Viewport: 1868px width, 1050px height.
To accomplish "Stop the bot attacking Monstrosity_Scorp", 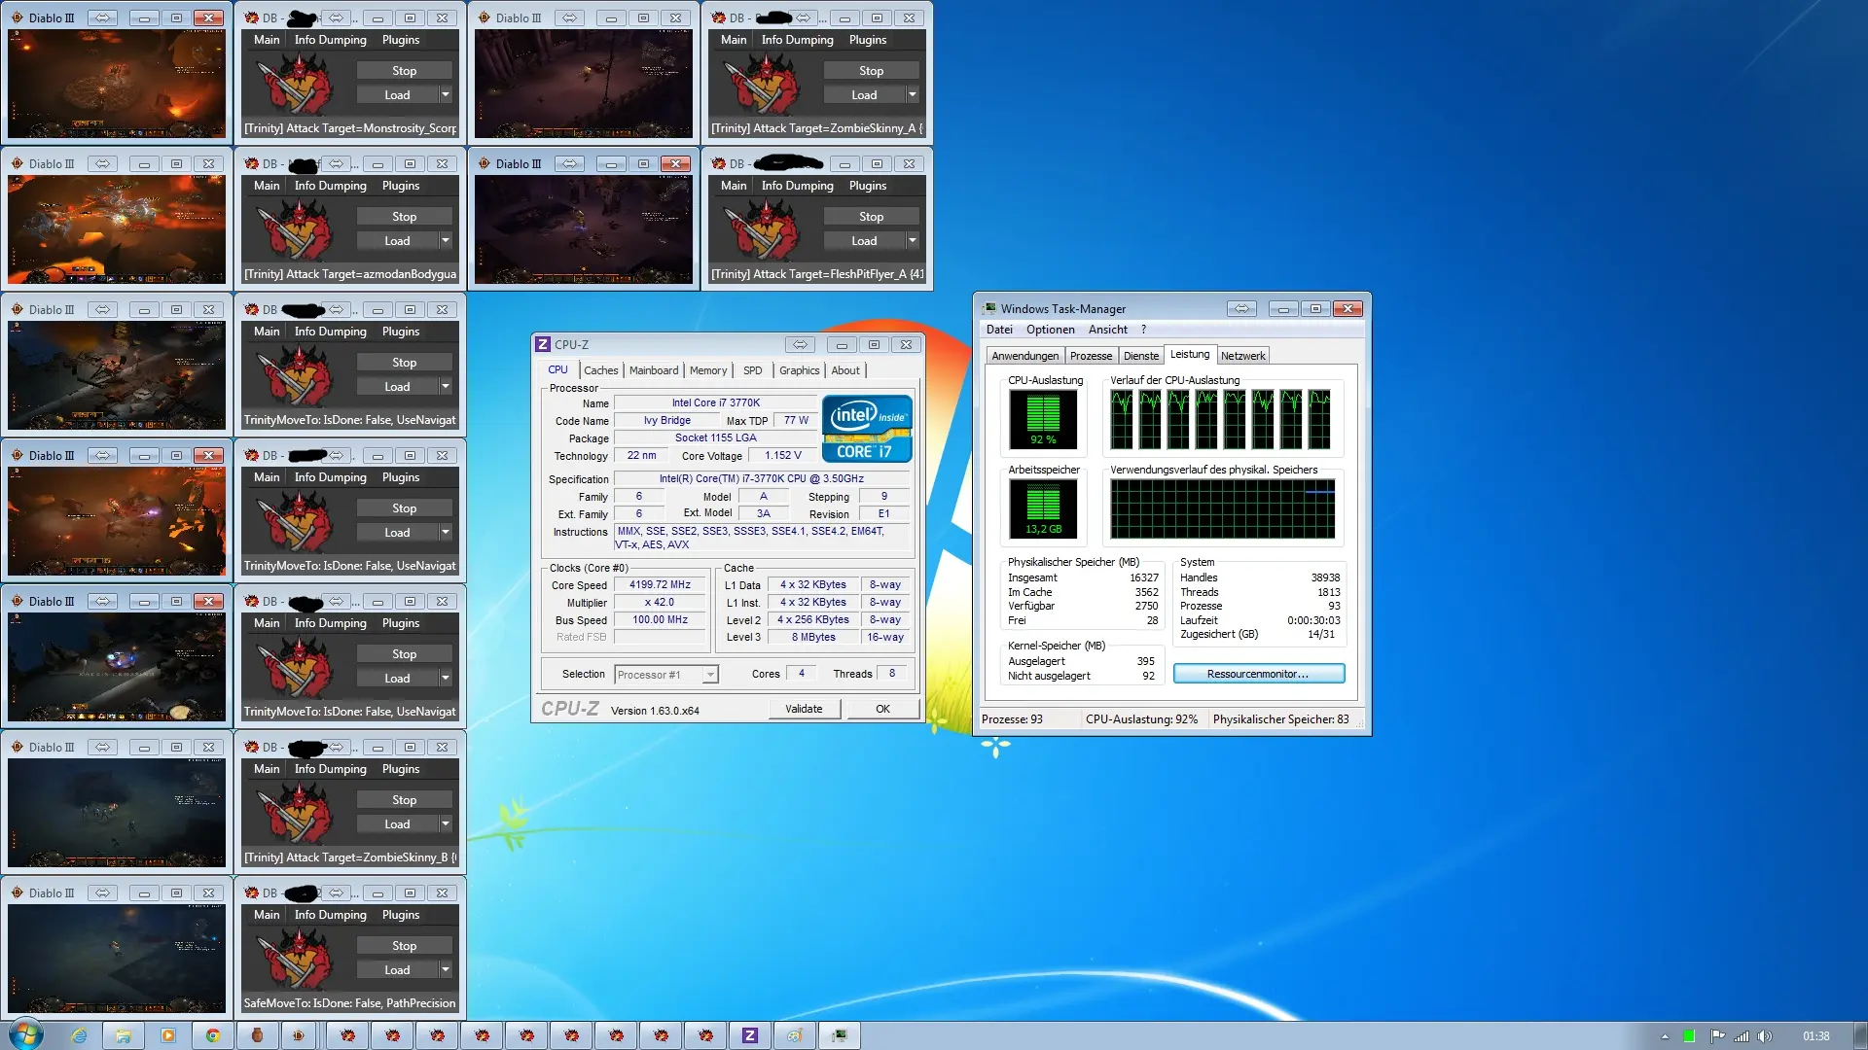I will click(x=404, y=71).
